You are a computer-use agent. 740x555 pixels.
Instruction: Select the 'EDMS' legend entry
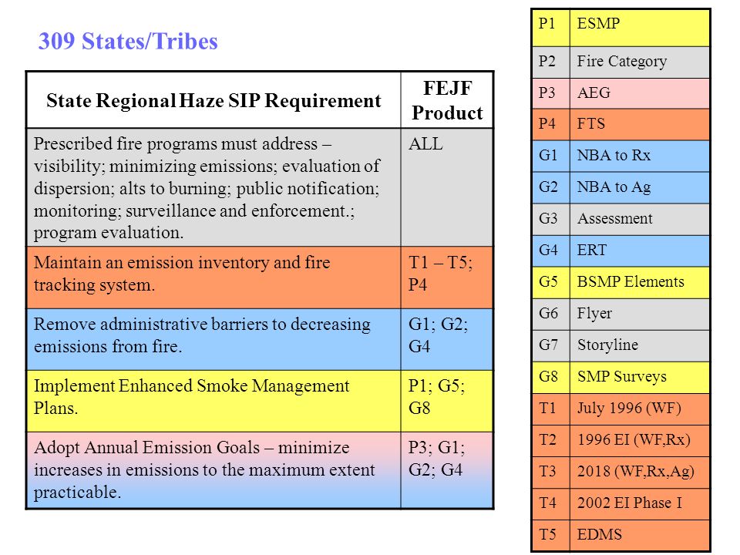coord(640,536)
